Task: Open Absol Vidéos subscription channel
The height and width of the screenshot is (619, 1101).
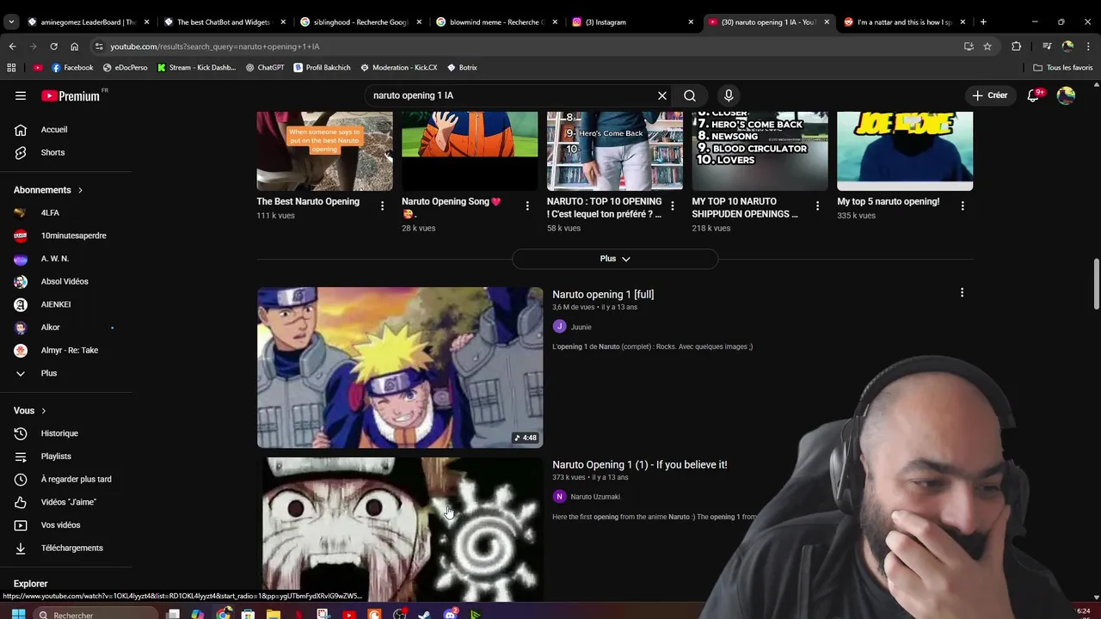Action: point(65,281)
